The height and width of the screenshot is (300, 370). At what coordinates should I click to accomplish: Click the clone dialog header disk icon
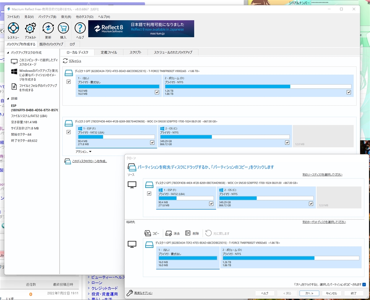tap(132, 167)
